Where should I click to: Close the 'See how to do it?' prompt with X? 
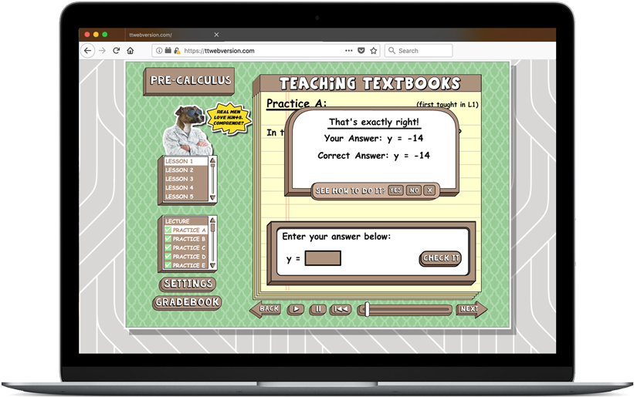(x=430, y=190)
